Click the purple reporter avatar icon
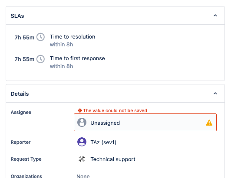231x178 pixels. click(82, 142)
